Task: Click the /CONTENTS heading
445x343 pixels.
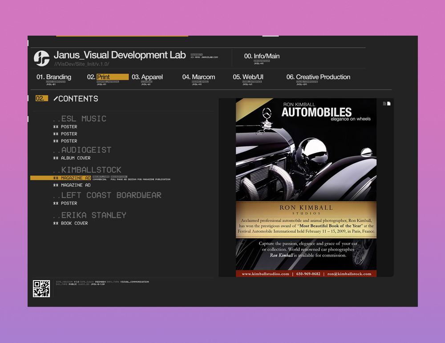Action: [76, 98]
